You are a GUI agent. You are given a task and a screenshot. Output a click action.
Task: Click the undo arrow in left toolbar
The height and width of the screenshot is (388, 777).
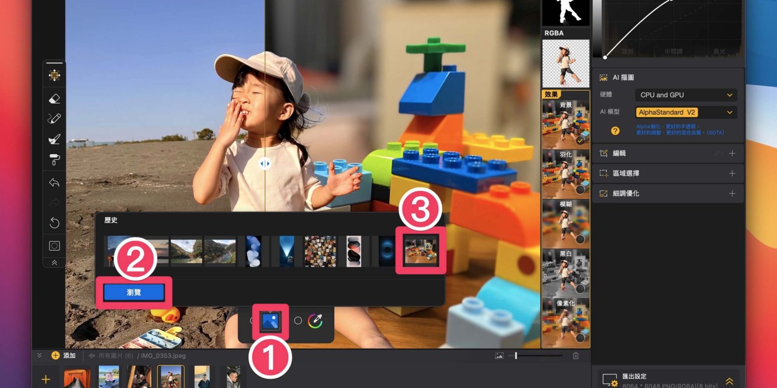[54, 182]
